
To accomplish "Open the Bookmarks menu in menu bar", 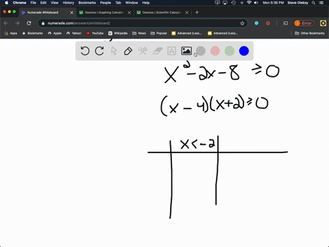I will [x=87, y=3].
